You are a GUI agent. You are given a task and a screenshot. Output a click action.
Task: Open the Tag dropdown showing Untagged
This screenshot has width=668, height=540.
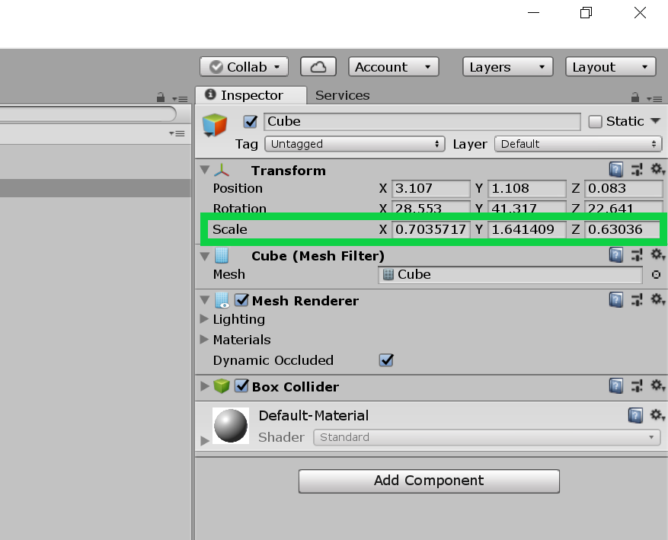(354, 144)
